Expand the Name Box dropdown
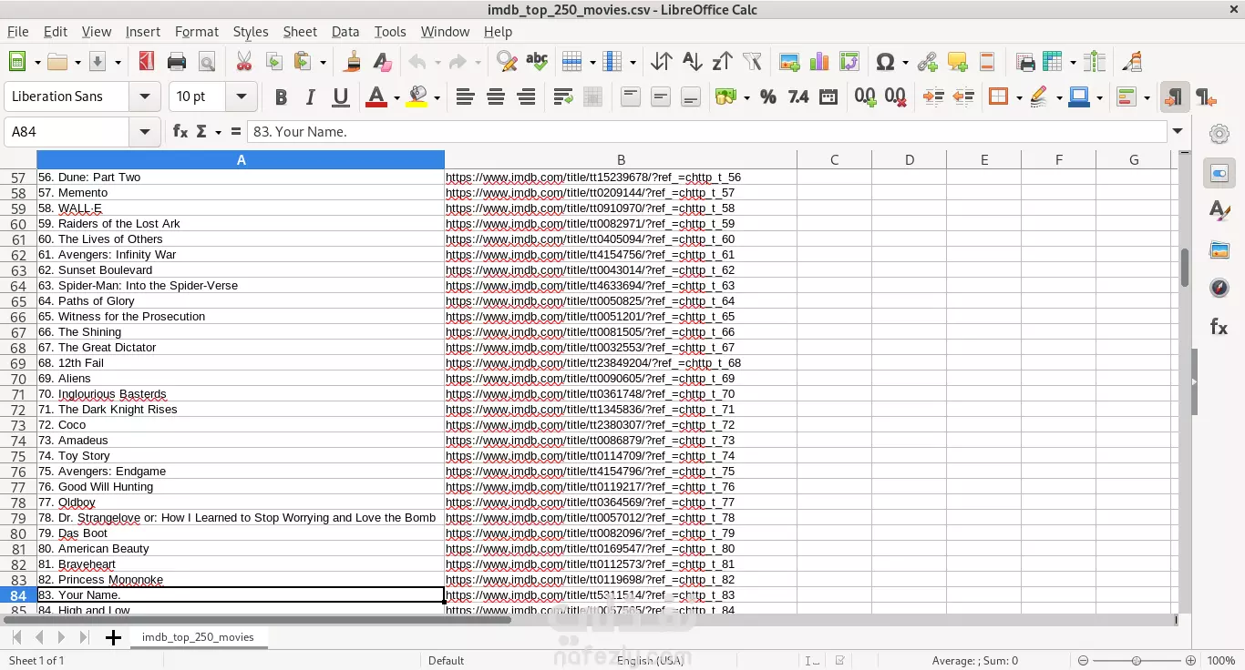The height and width of the screenshot is (670, 1245). 144,131
